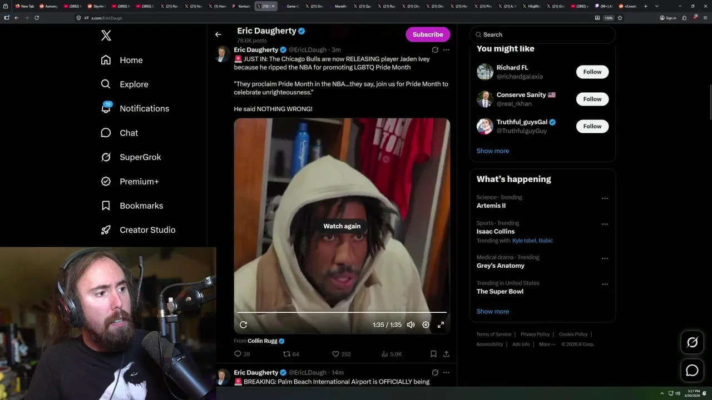Open a new browser tab with plus
This screenshot has height=400, width=712.
[x=645, y=6]
